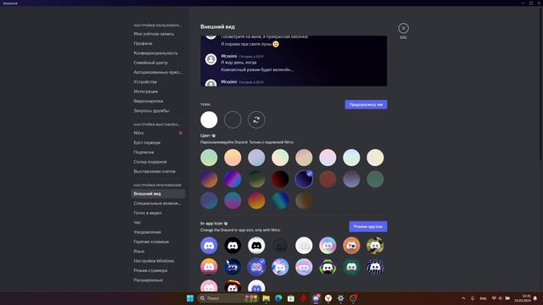Pick the navy striped Discord app icon
543x305 pixels.
[375, 267]
